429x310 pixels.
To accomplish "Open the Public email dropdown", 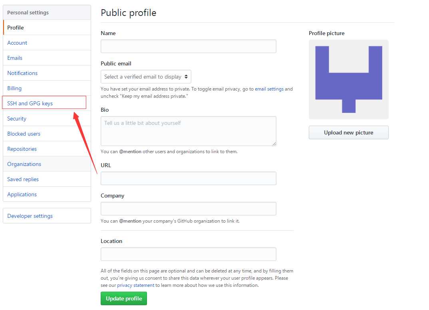I will [146, 77].
